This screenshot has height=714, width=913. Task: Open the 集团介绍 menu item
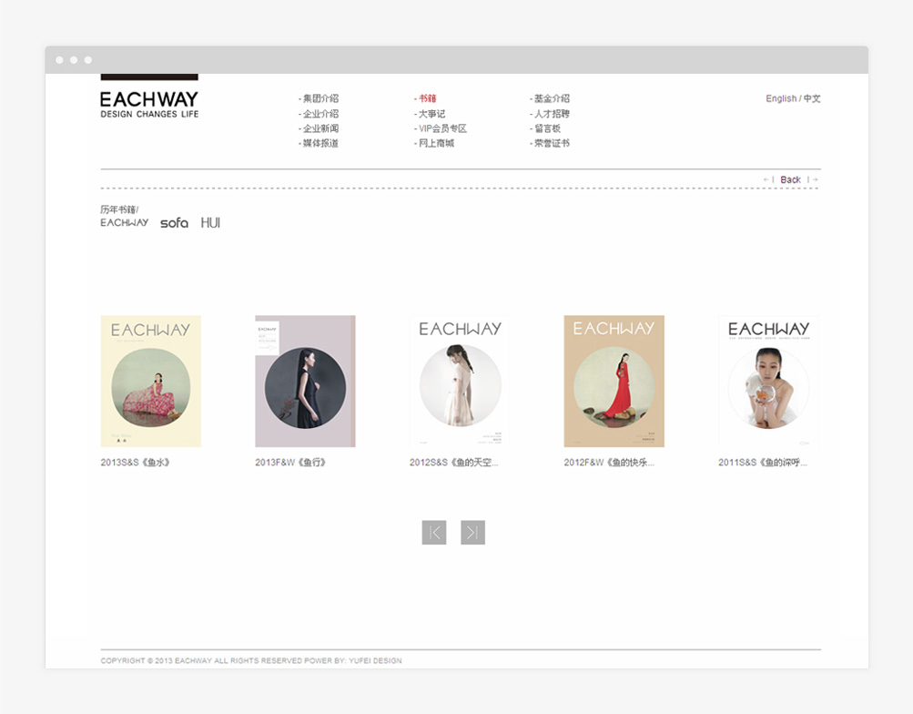point(320,98)
